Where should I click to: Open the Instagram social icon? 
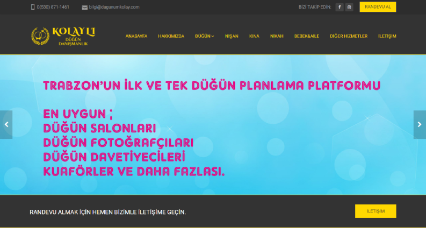(x=349, y=7)
